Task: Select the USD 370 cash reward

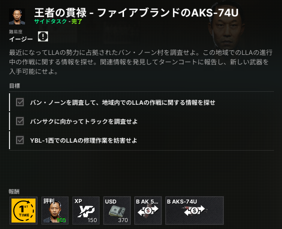Action: pos(117,211)
